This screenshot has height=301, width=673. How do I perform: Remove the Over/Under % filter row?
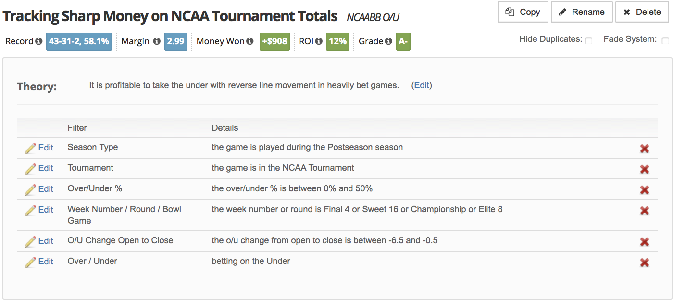645,190
